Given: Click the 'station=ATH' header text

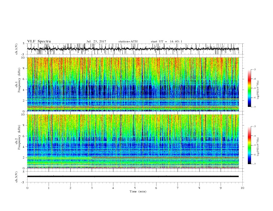Looking at the screenshot, I should [x=128, y=41].
